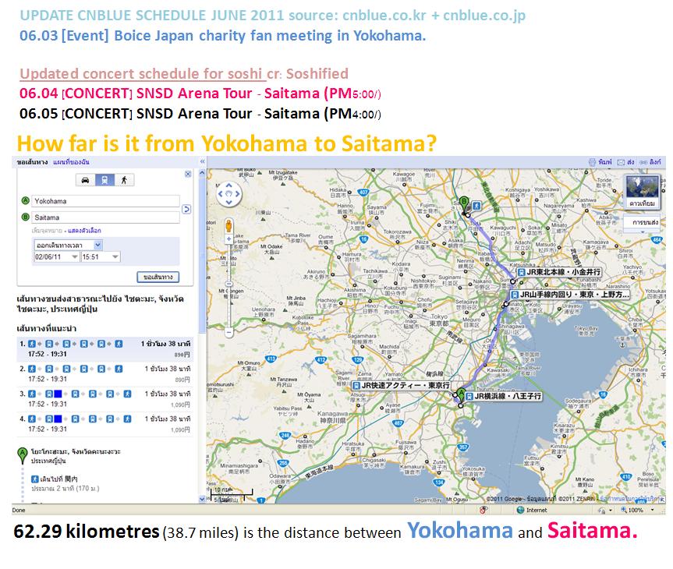
Task: Click the ขอเส้นทาง get directions button
Action: tap(158, 277)
